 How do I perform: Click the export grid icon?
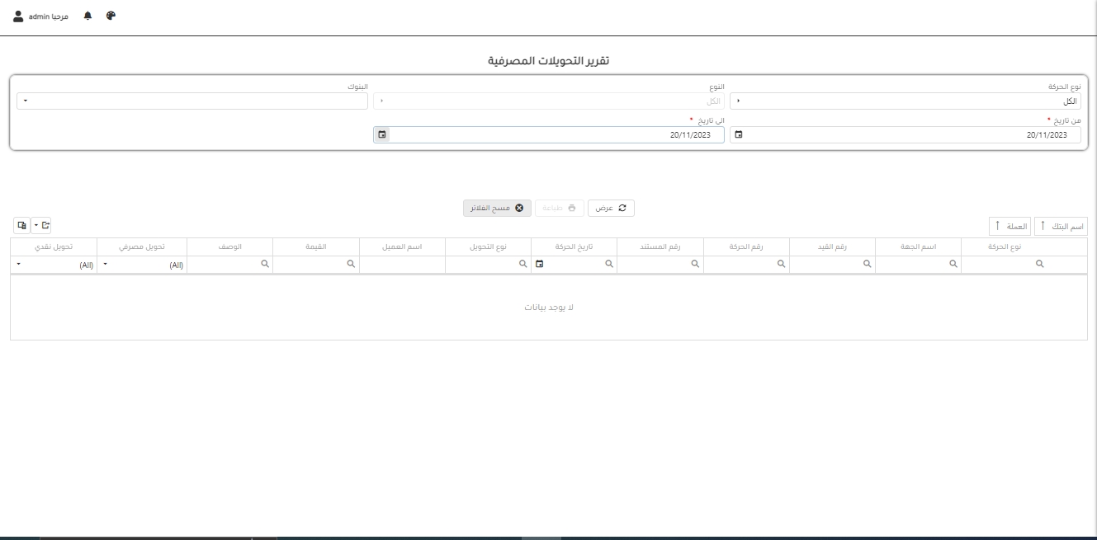42,225
